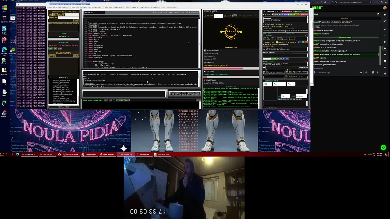Screen dimensions: 390x219
Task: Click the RAM usage progress bar
Action: click(x=231, y=68)
